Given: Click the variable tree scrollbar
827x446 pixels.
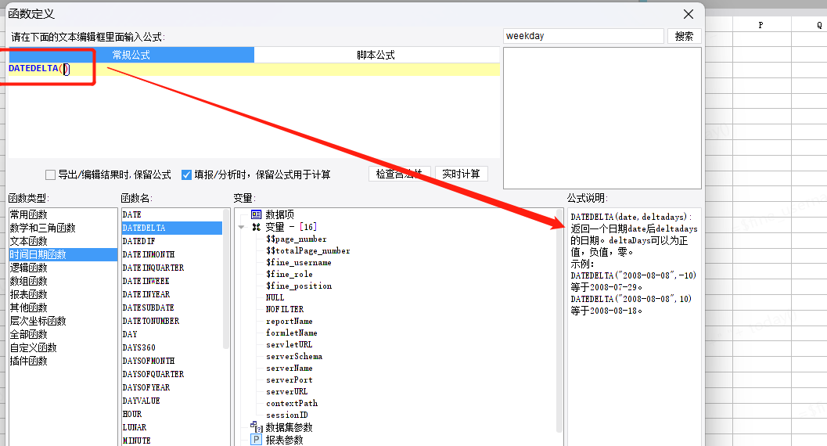Looking at the screenshot, I should (559, 321).
